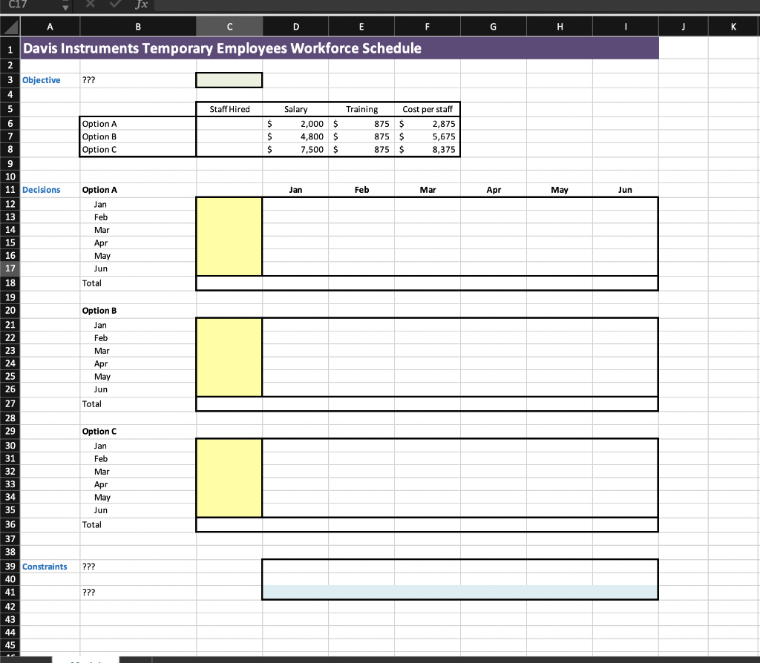Click the Mar column heading in row 11

pos(427,190)
